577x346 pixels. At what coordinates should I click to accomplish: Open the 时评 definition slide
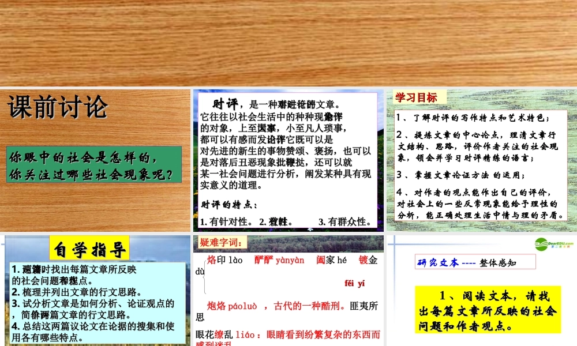(x=288, y=160)
